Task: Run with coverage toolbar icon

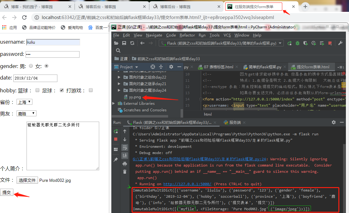Action: (x=306, y=43)
